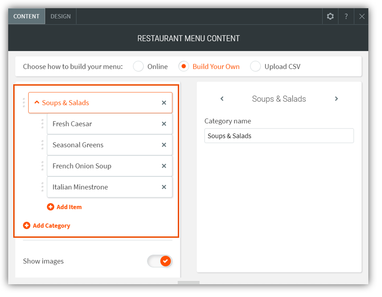Screen dimensions: 382x297
Task: Open the settings gear icon
Action: tap(330, 16)
